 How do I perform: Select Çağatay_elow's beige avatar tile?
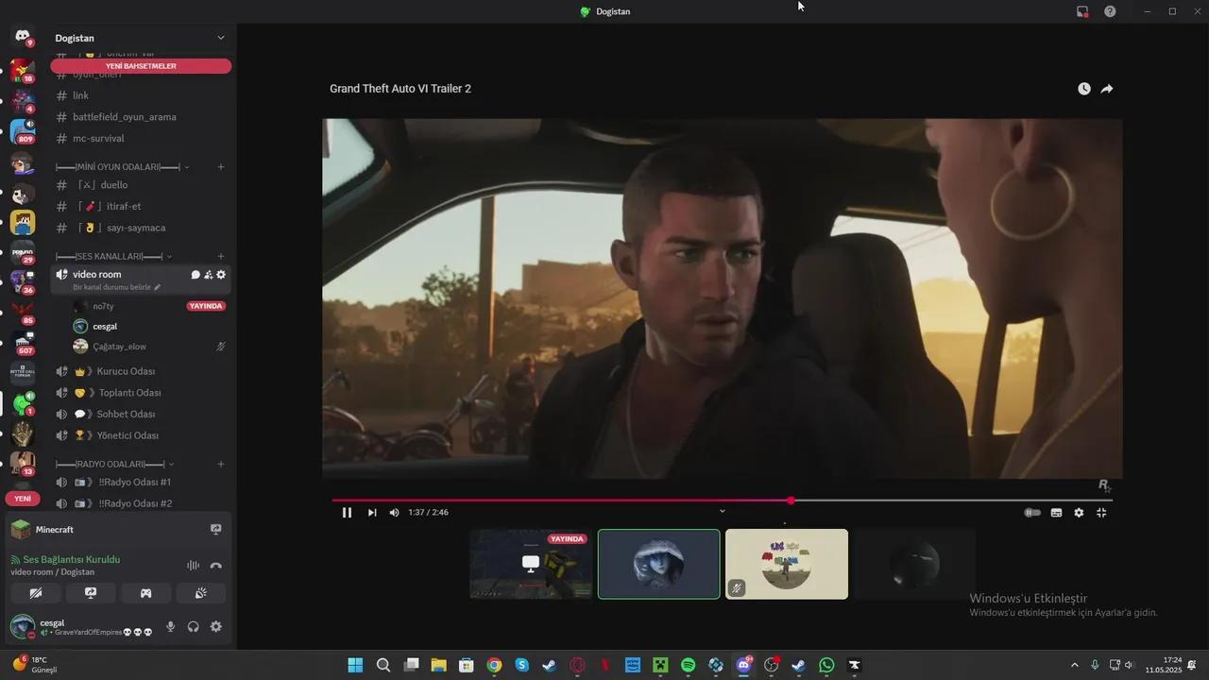click(x=787, y=564)
